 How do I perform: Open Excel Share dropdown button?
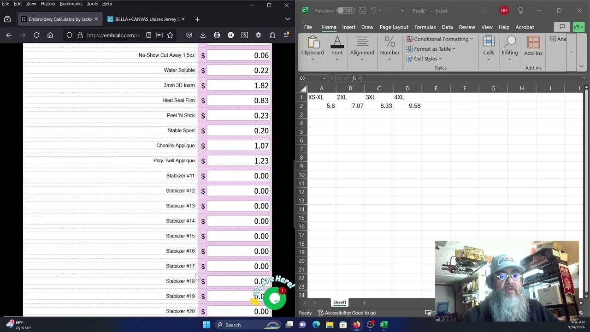point(578,27)
